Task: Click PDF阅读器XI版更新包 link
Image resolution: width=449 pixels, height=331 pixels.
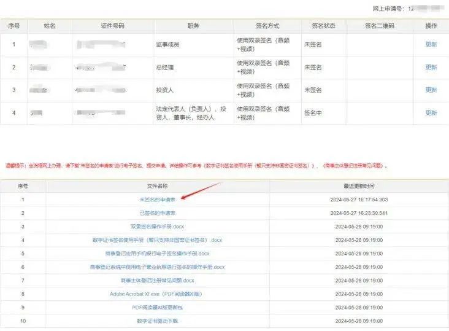Action: (157, 307)
